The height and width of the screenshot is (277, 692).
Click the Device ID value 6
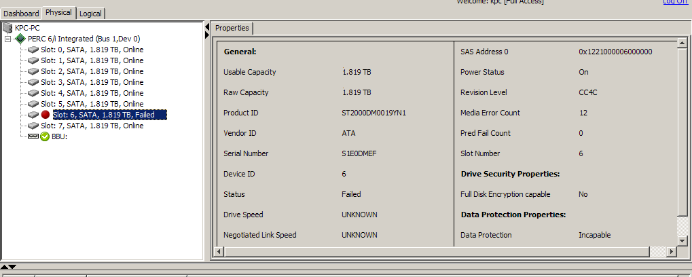(344, 174)
